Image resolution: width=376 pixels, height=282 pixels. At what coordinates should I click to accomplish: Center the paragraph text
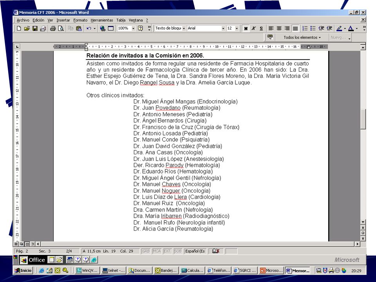[279, 29]
